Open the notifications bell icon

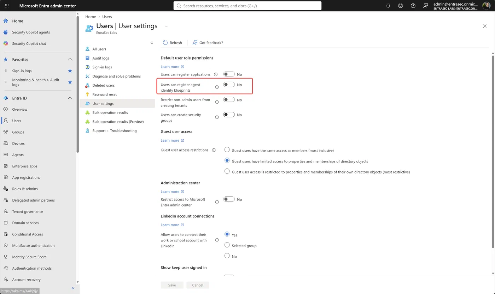pyautogui.click(x=388, y=6)
